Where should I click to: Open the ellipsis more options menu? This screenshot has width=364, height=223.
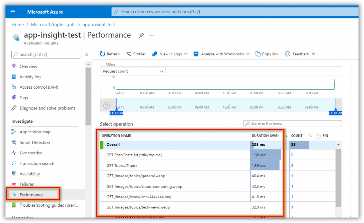pyautogui.click(x=152, y=35)
